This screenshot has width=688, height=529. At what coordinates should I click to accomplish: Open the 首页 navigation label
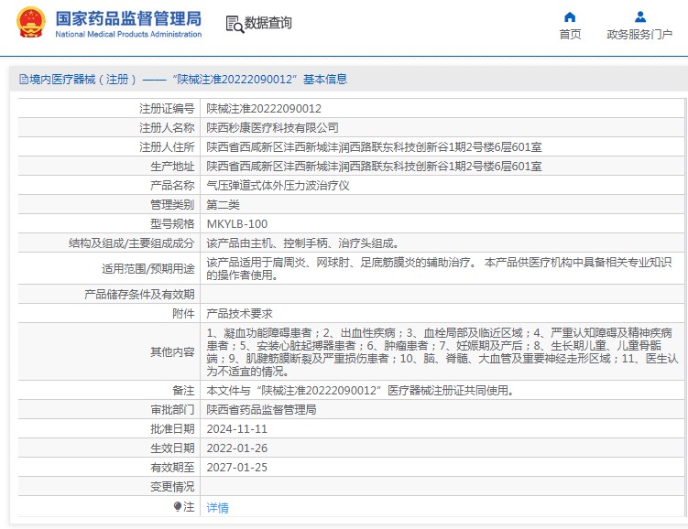pyautogui.click(x=570, y=35)
